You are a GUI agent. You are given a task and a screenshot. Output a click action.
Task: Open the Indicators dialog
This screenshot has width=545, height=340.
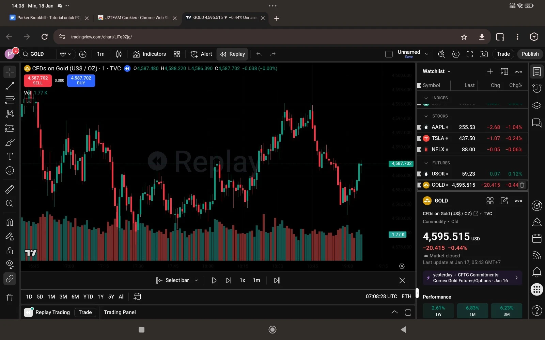(149, 54)
